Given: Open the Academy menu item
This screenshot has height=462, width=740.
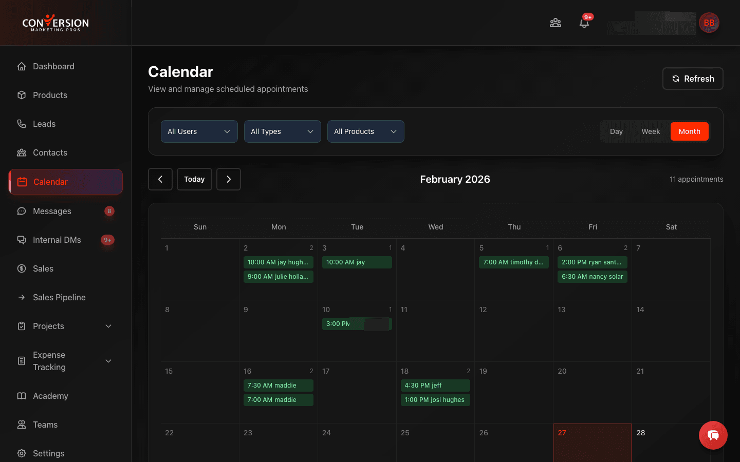Looking at the screenshot, I should pos(50,396).
